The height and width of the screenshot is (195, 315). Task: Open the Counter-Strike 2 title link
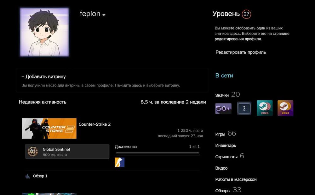(94, 124)
